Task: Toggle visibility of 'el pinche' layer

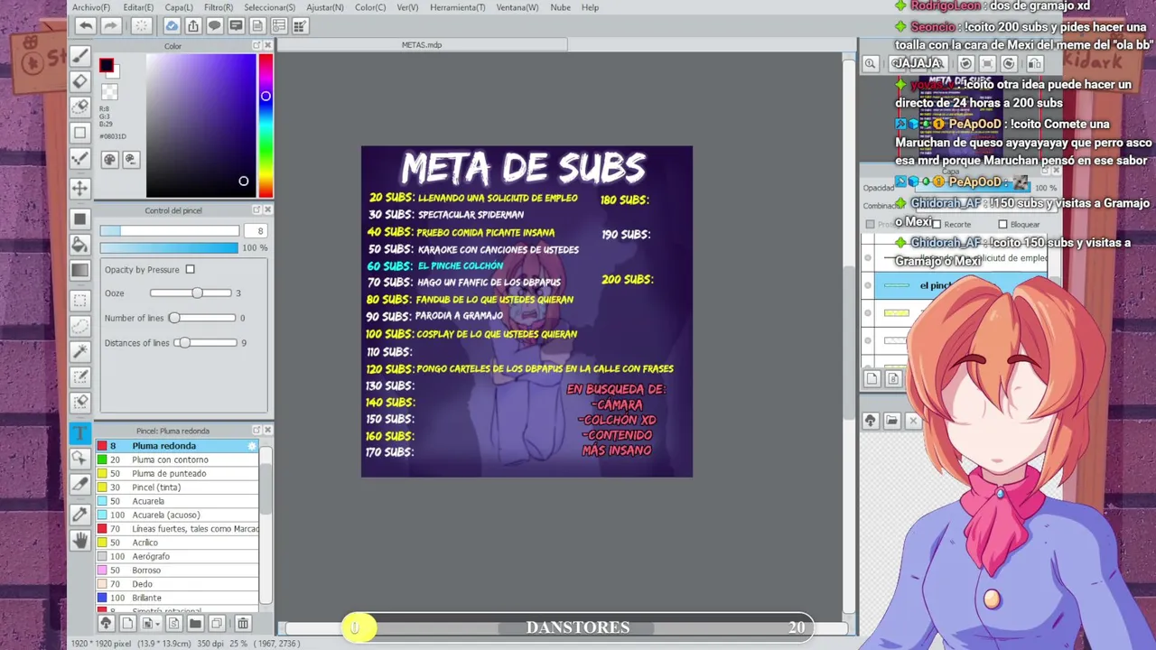Action: 868,285
